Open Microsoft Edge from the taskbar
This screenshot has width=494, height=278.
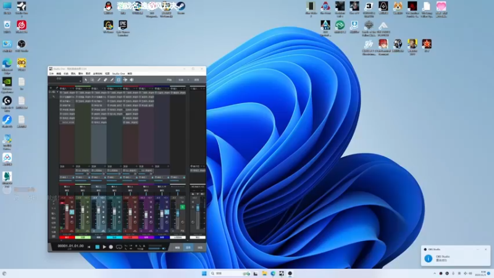tap(273, 273)
